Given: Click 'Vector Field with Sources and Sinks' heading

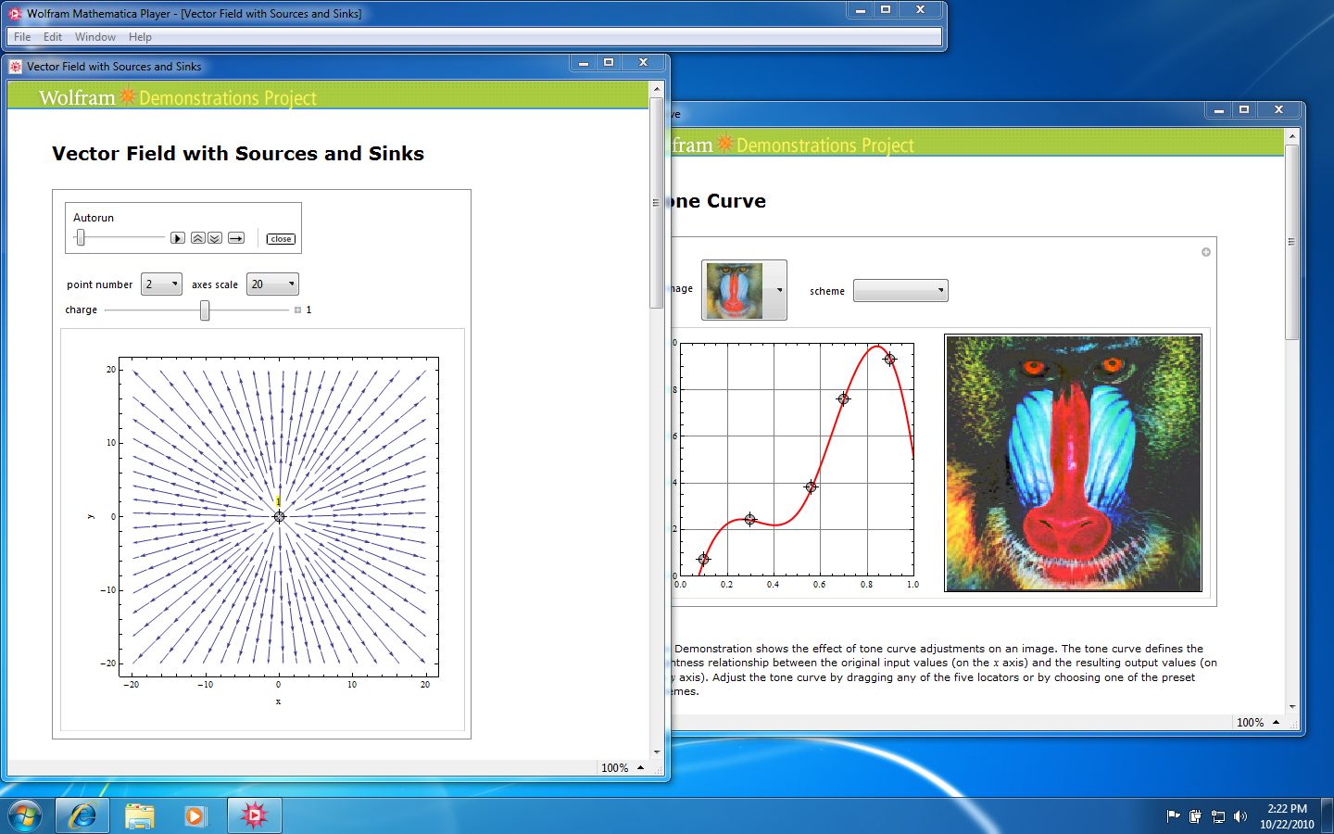Looking at the screenshot, I should (238, 154).
